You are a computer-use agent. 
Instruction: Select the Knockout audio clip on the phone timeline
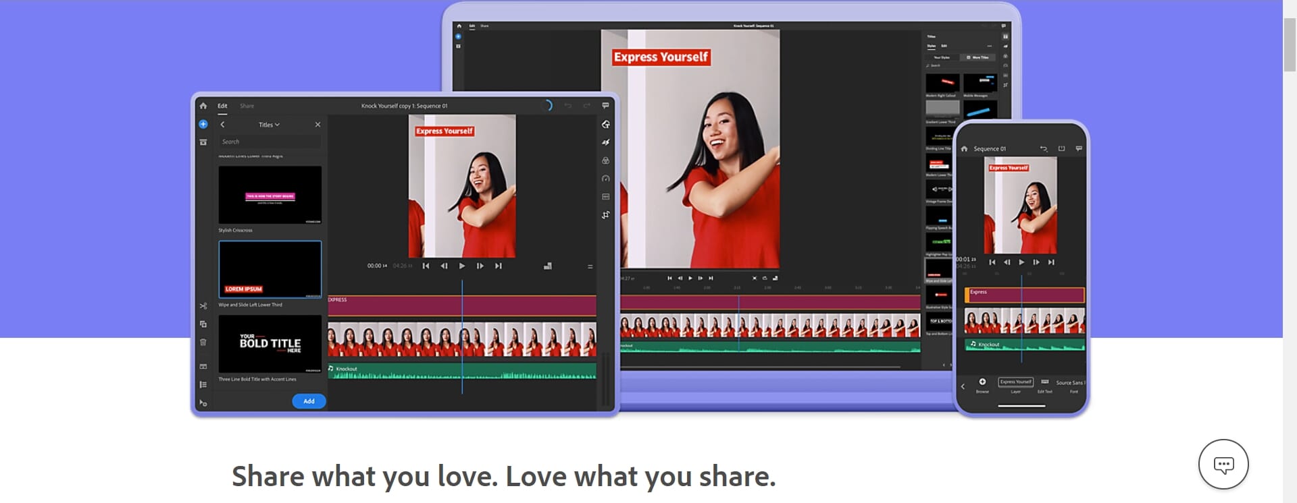(1024, 345)
